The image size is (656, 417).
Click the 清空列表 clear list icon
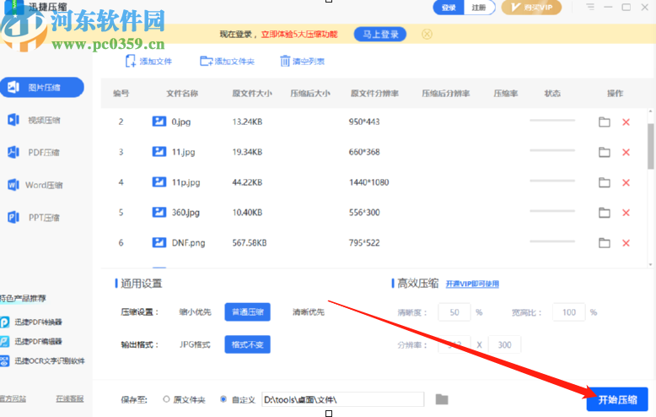point(285,61)
